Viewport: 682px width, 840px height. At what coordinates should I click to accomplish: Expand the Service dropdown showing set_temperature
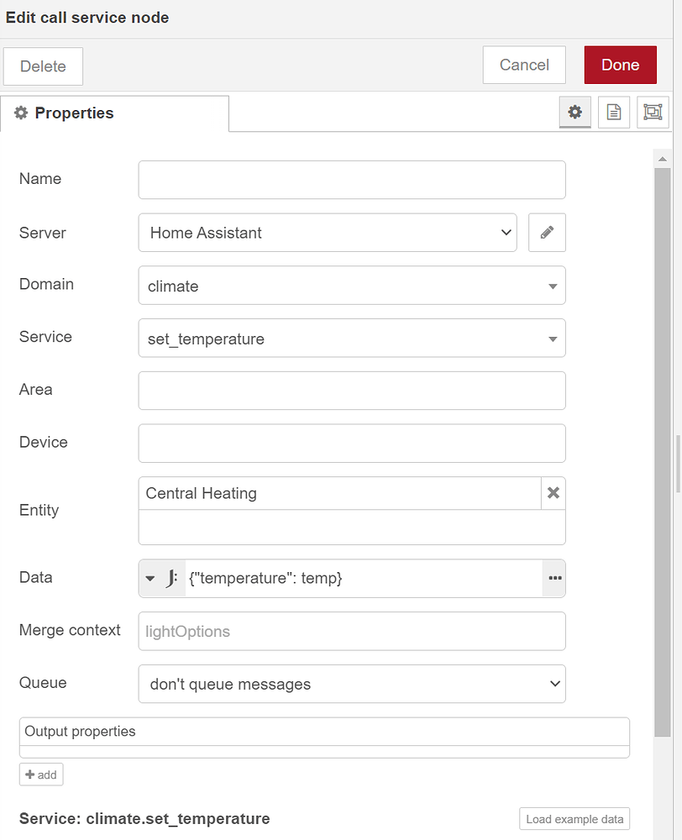coord(553,338)
